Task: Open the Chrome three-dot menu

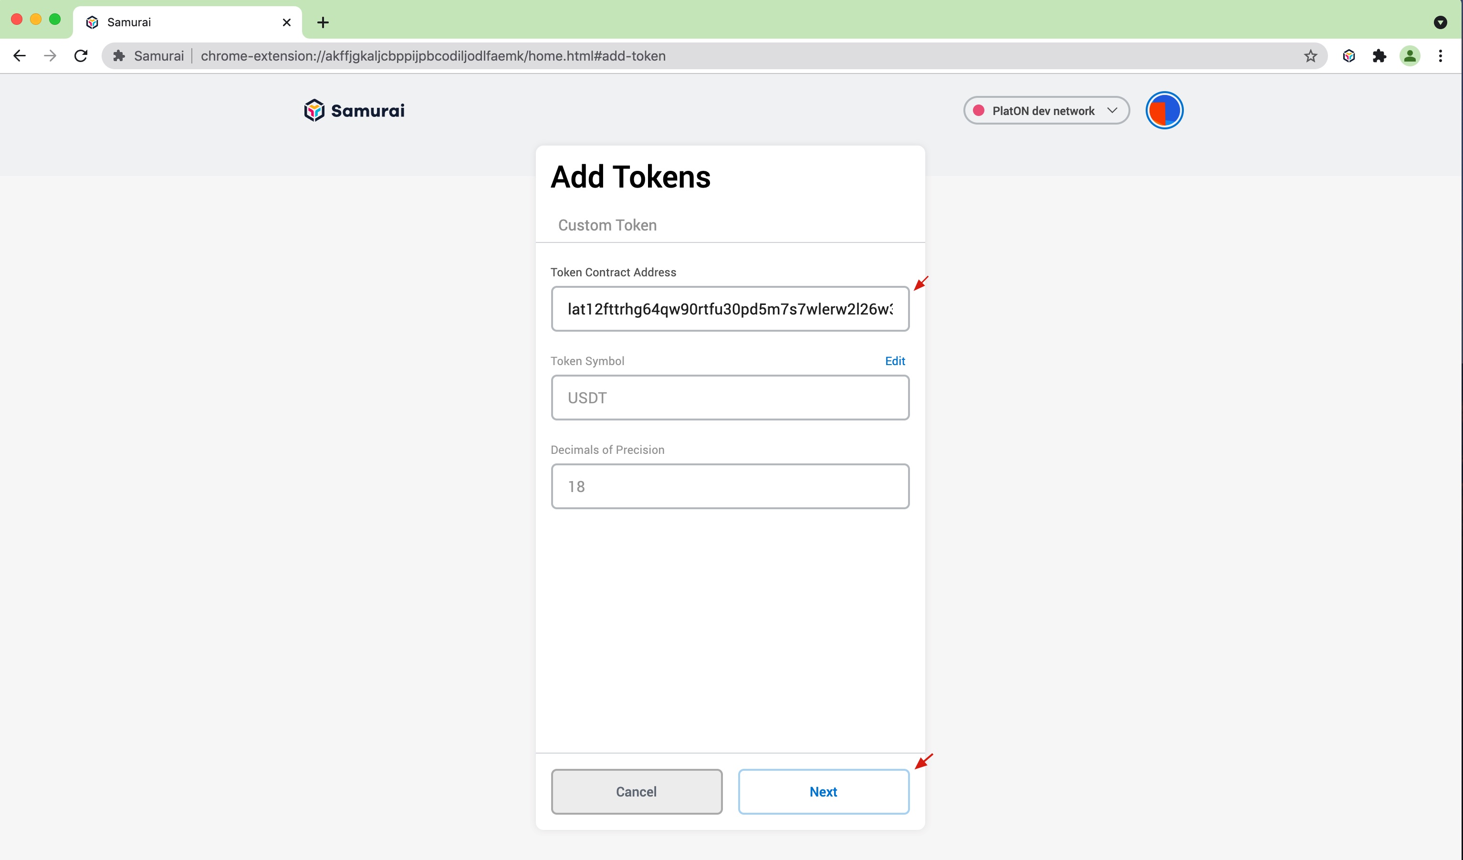Action: tap(1441, 56)
